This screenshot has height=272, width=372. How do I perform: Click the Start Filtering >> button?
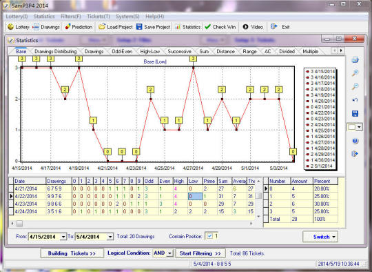200,253
